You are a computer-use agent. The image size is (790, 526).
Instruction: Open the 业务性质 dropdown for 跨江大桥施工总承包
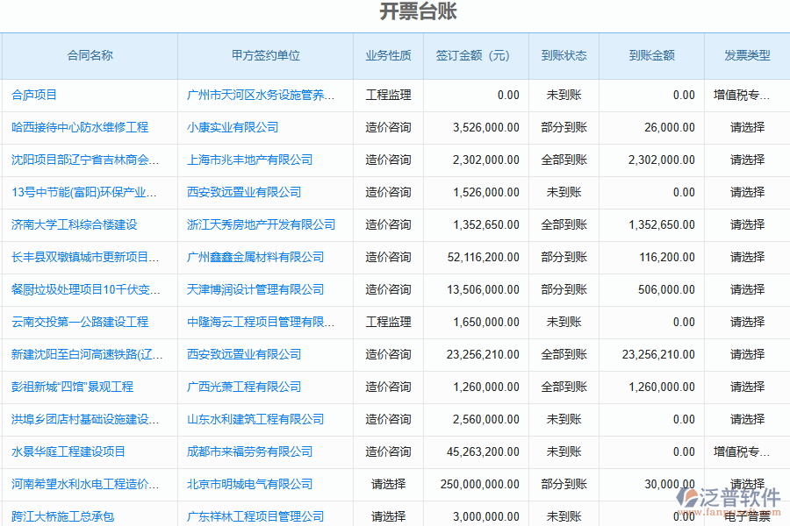point(387,516)
